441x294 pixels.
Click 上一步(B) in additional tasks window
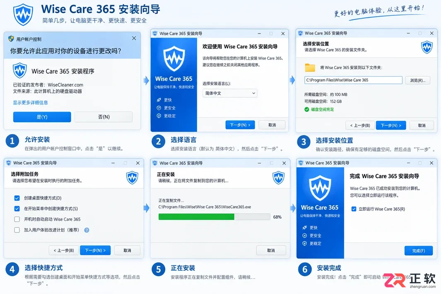coord(64,251)
